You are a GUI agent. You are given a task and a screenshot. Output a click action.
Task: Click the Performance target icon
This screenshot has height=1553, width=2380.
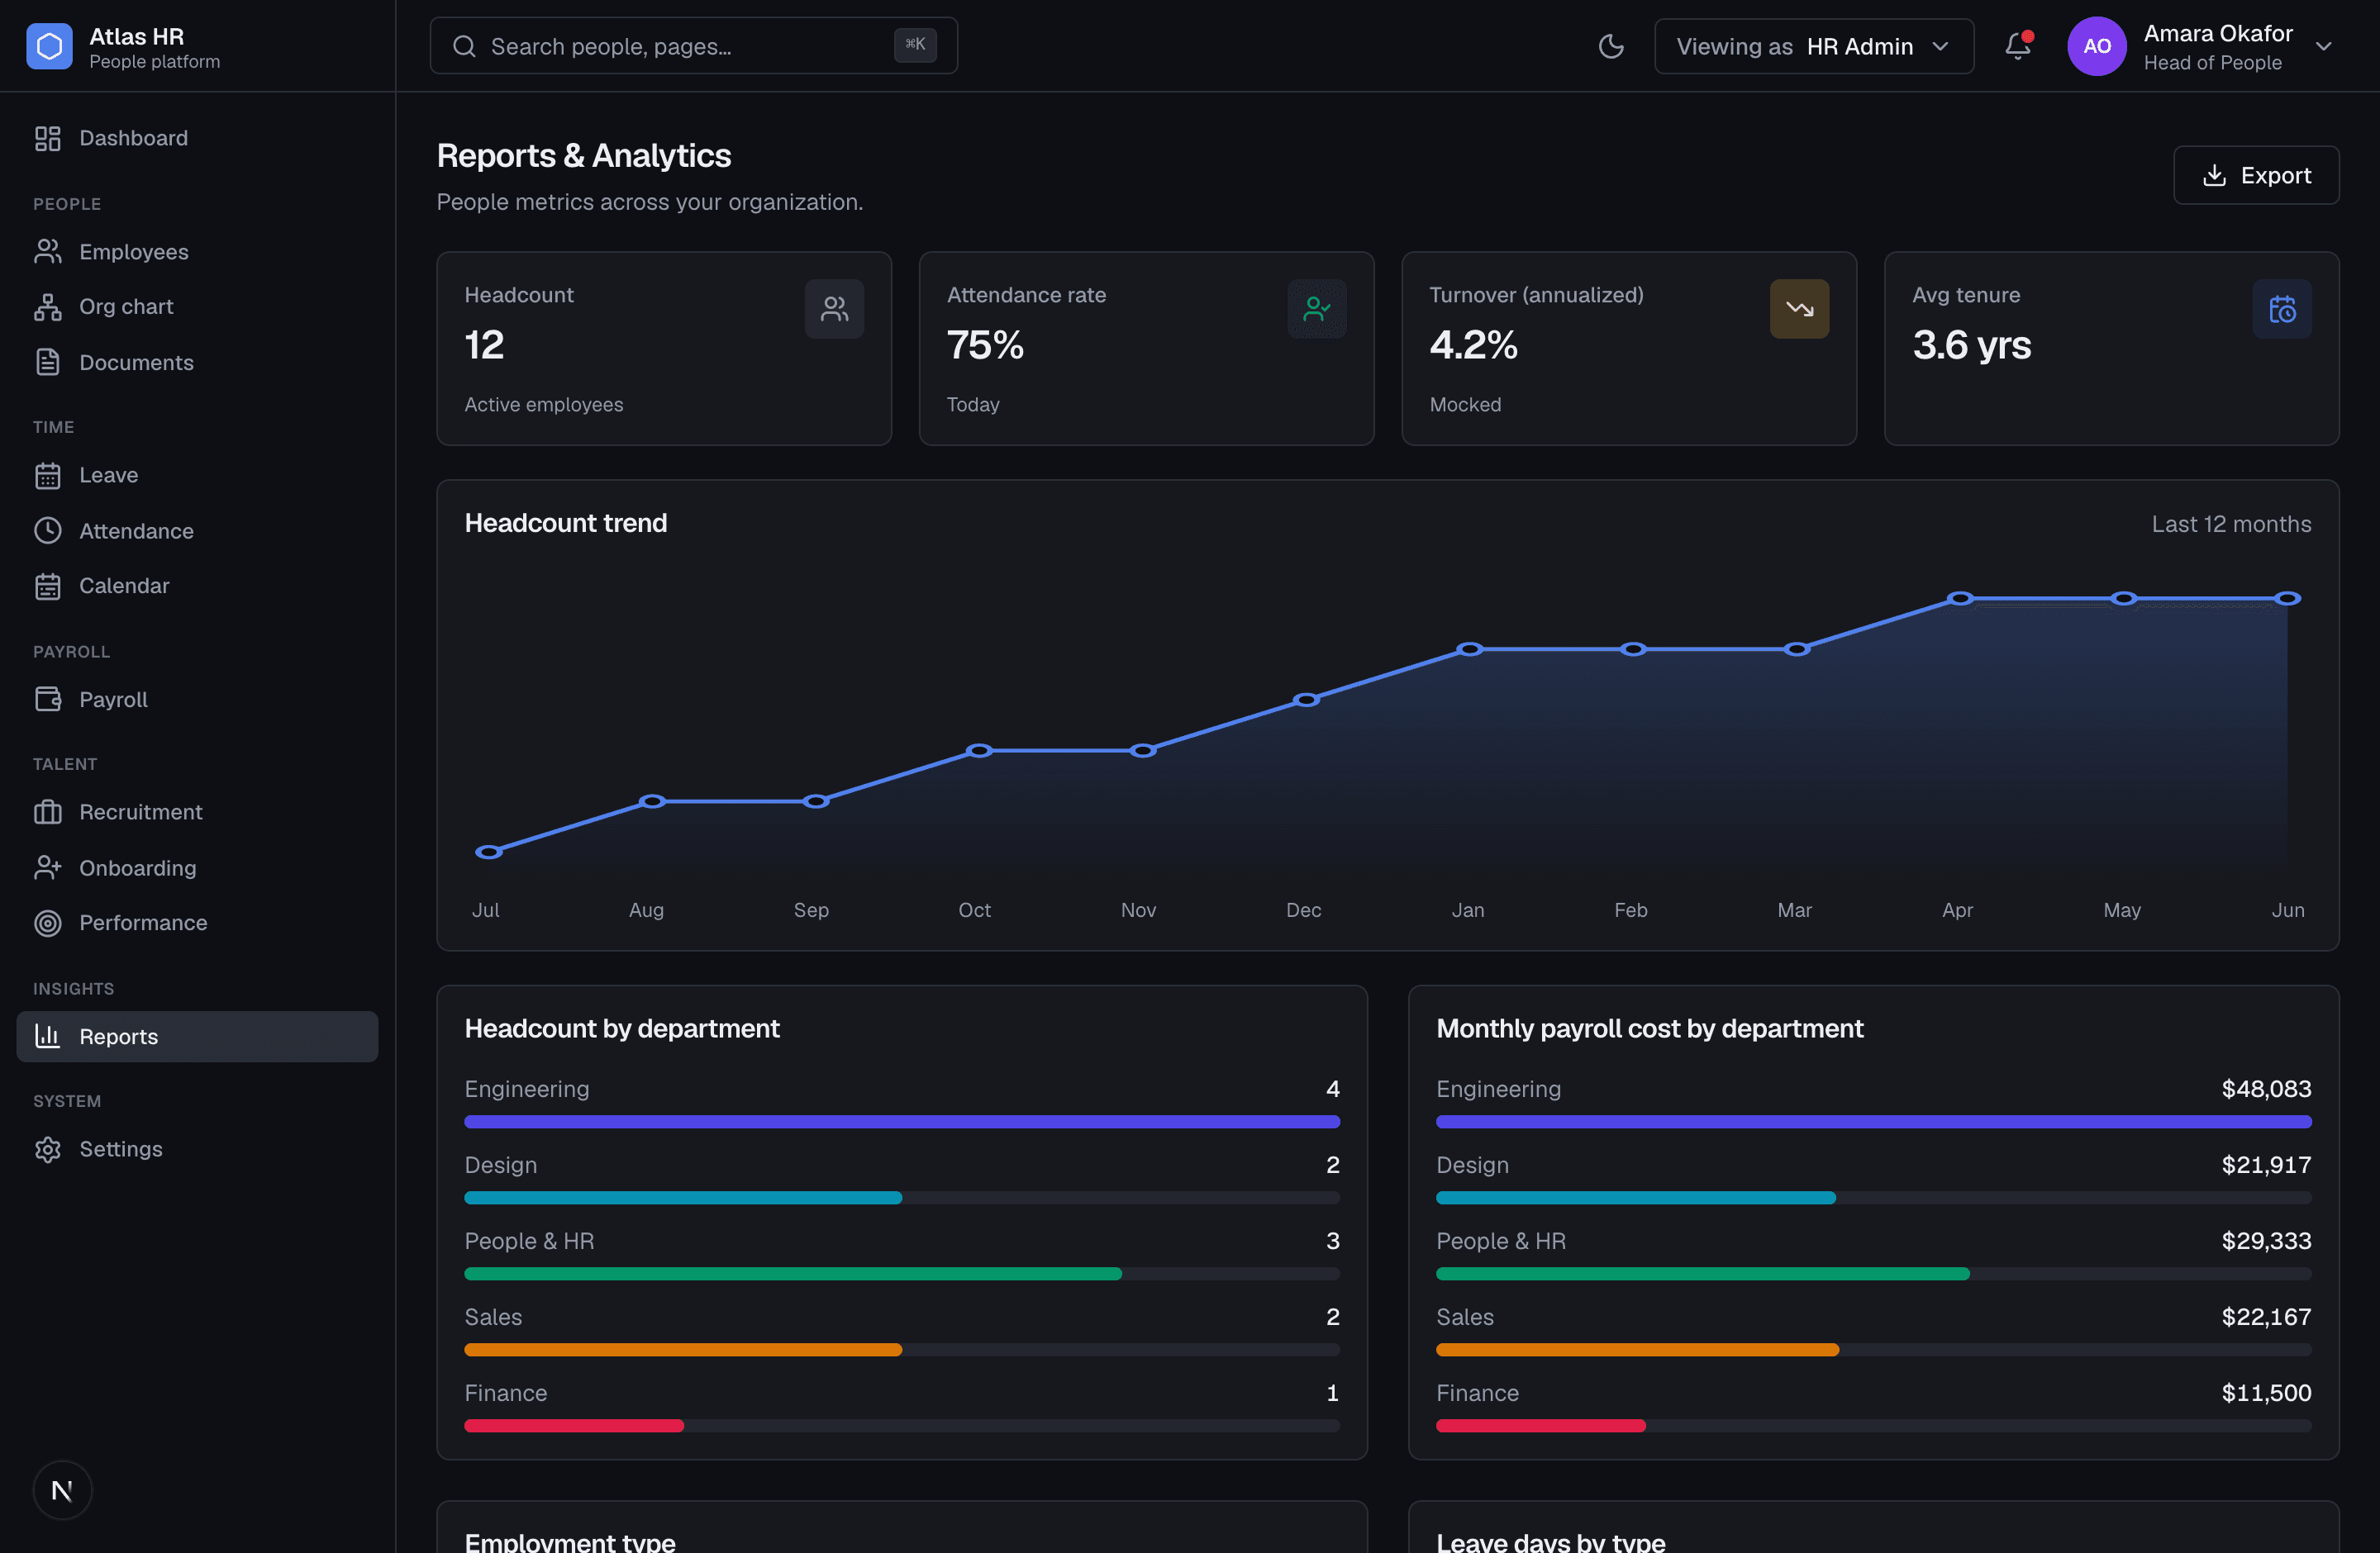[x=48, y=924]
